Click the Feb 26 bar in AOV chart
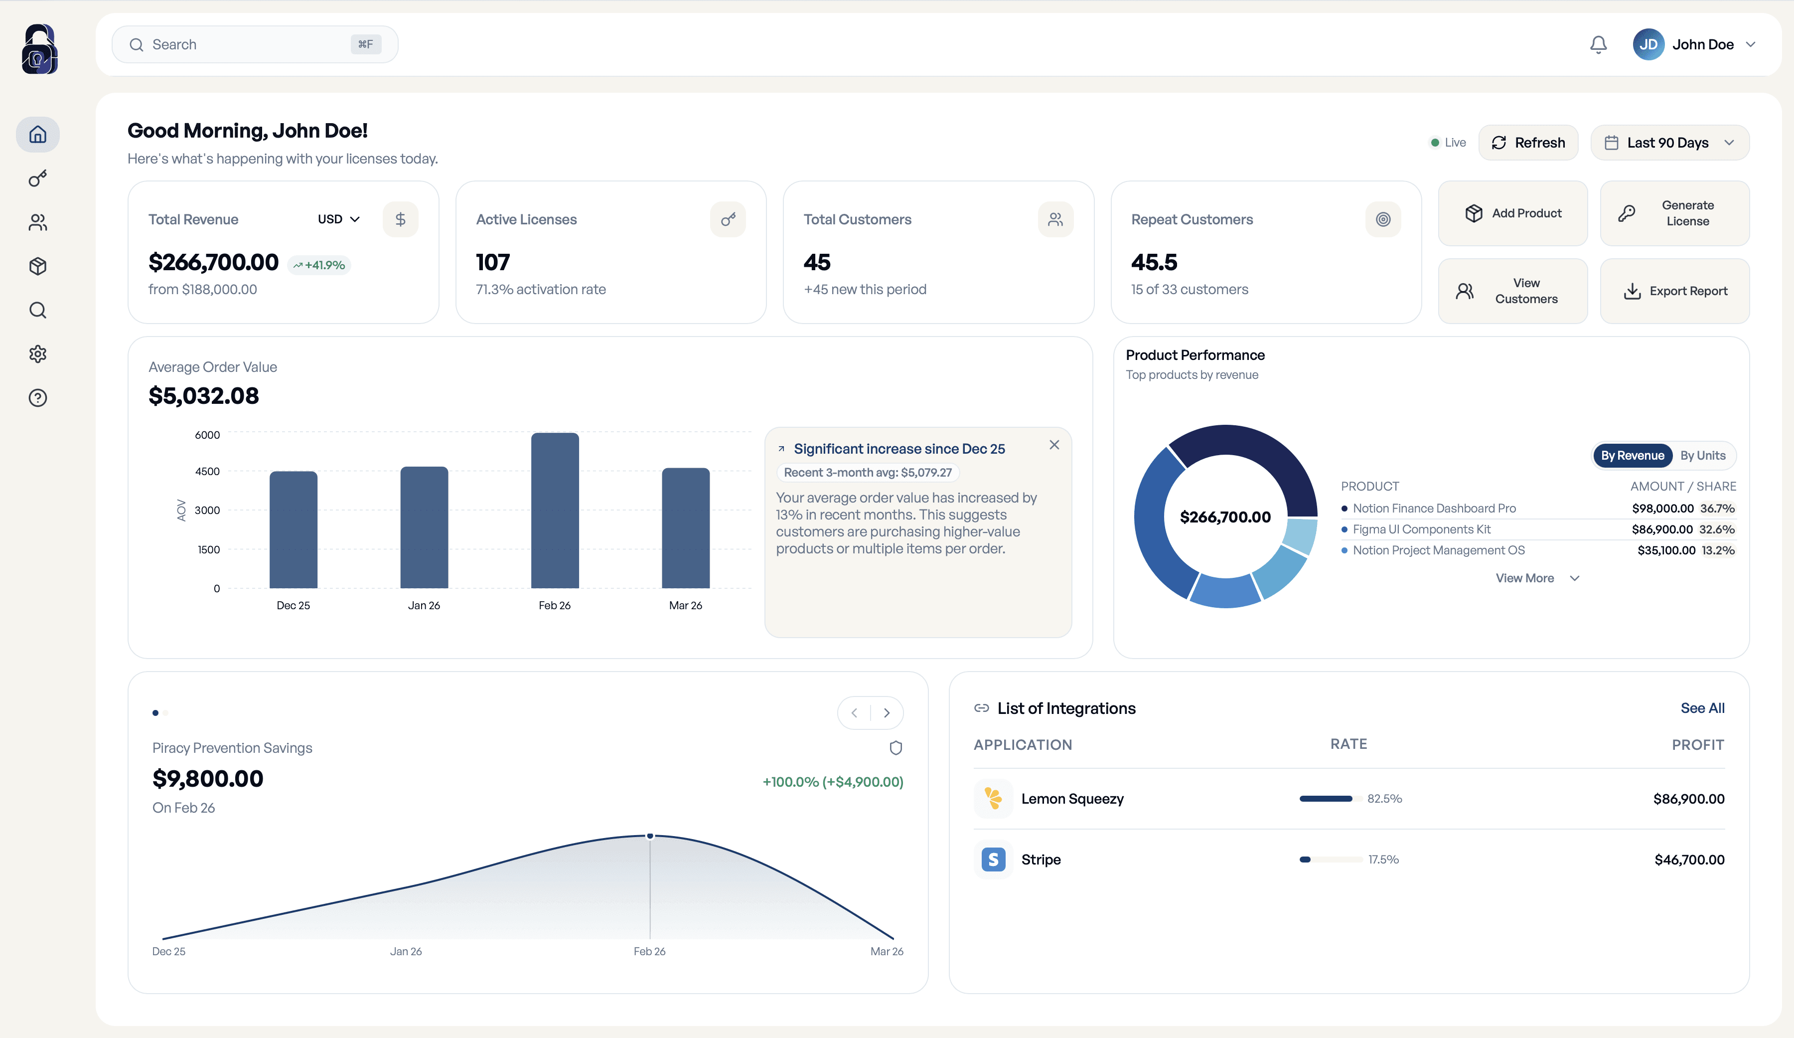Image resolution: width=1794 pixels, height=1038 pixels. click(555, 510)
